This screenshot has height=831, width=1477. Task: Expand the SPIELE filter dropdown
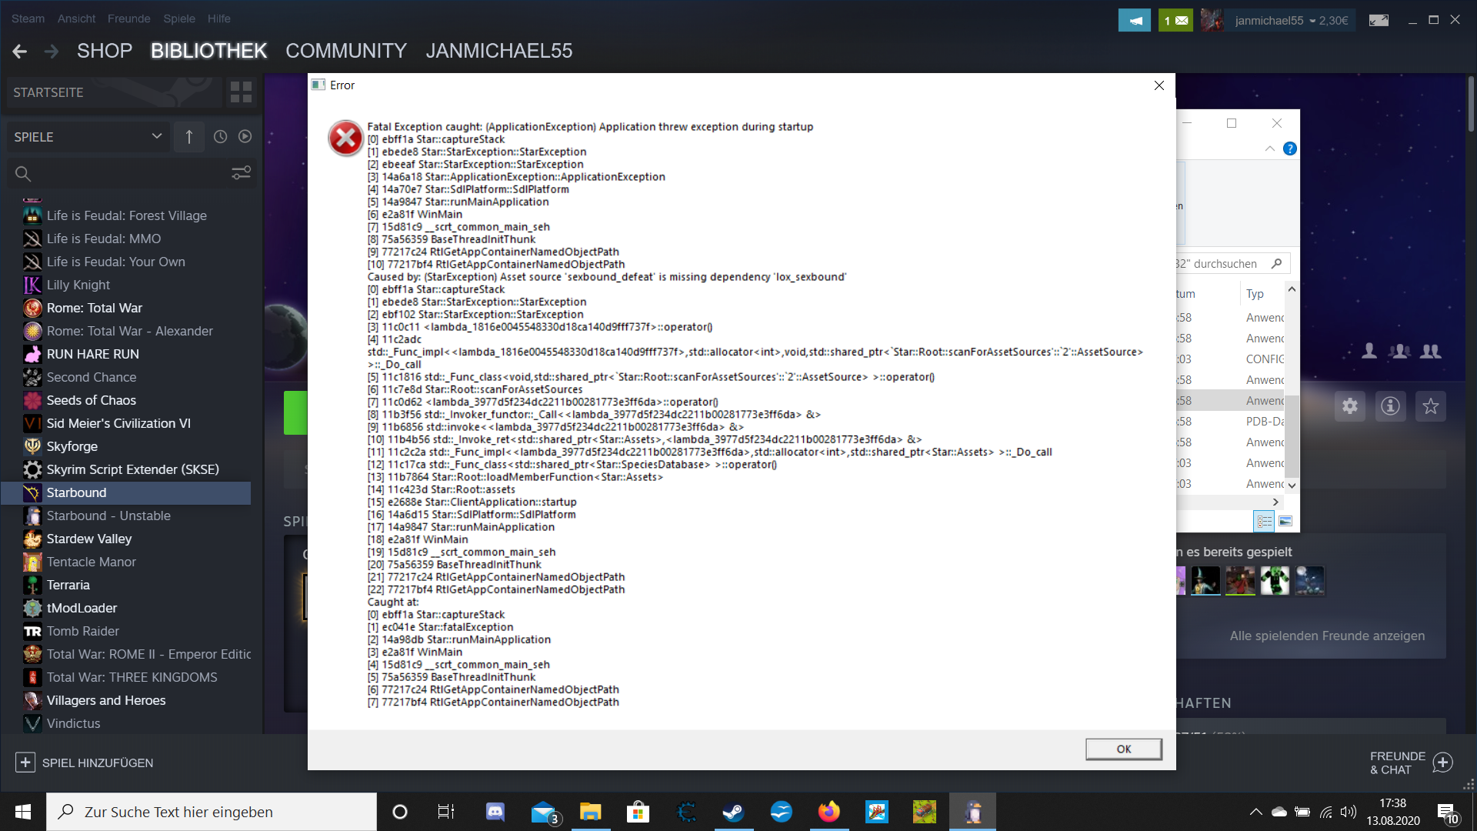[88, 137]
